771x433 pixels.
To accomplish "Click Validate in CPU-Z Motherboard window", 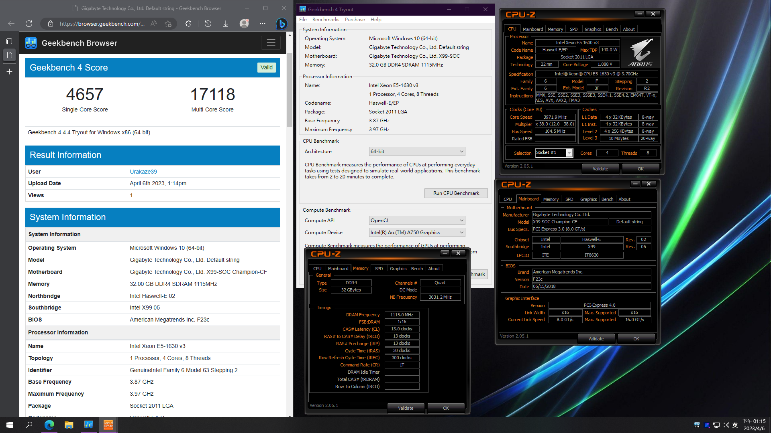I will pyautogui.click(x=596, y=339).
